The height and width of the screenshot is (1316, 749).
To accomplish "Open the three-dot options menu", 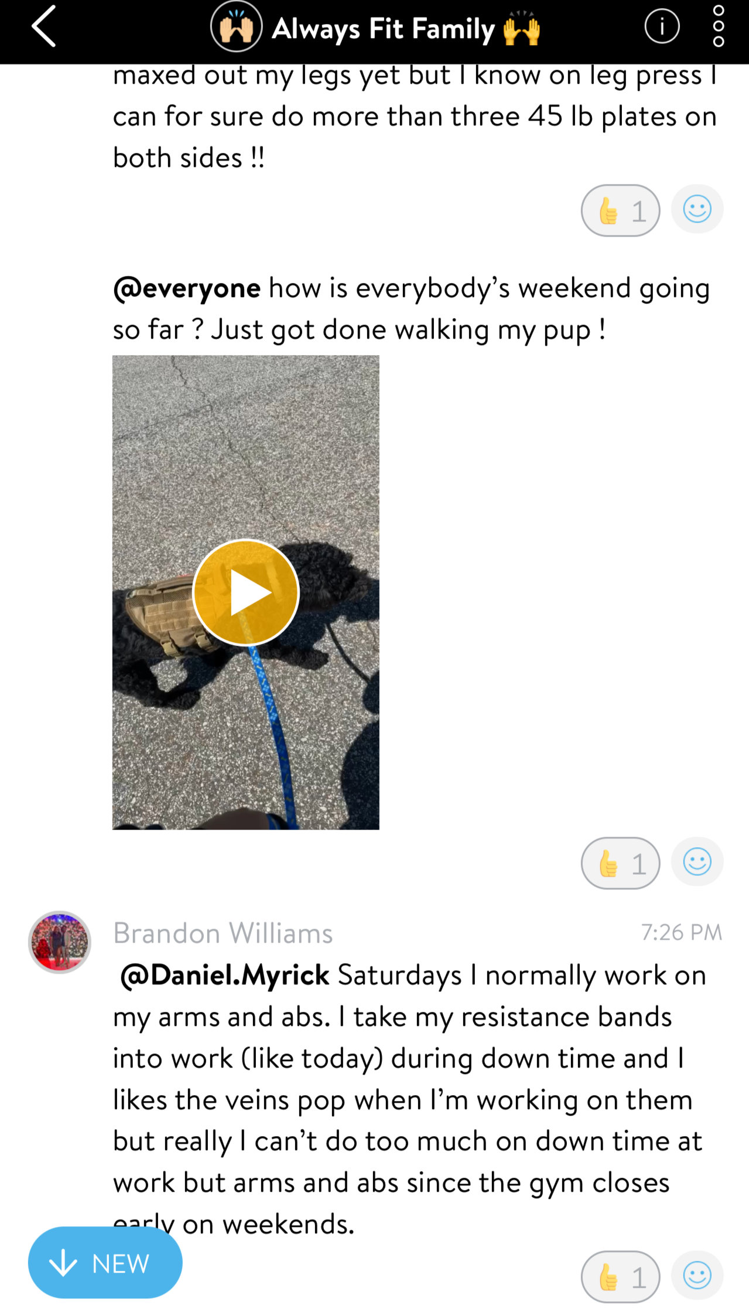I will coord(719,26).
